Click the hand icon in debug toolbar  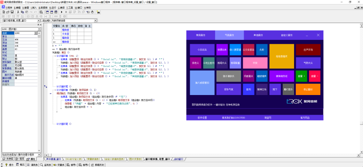click(x=92, y=12)
